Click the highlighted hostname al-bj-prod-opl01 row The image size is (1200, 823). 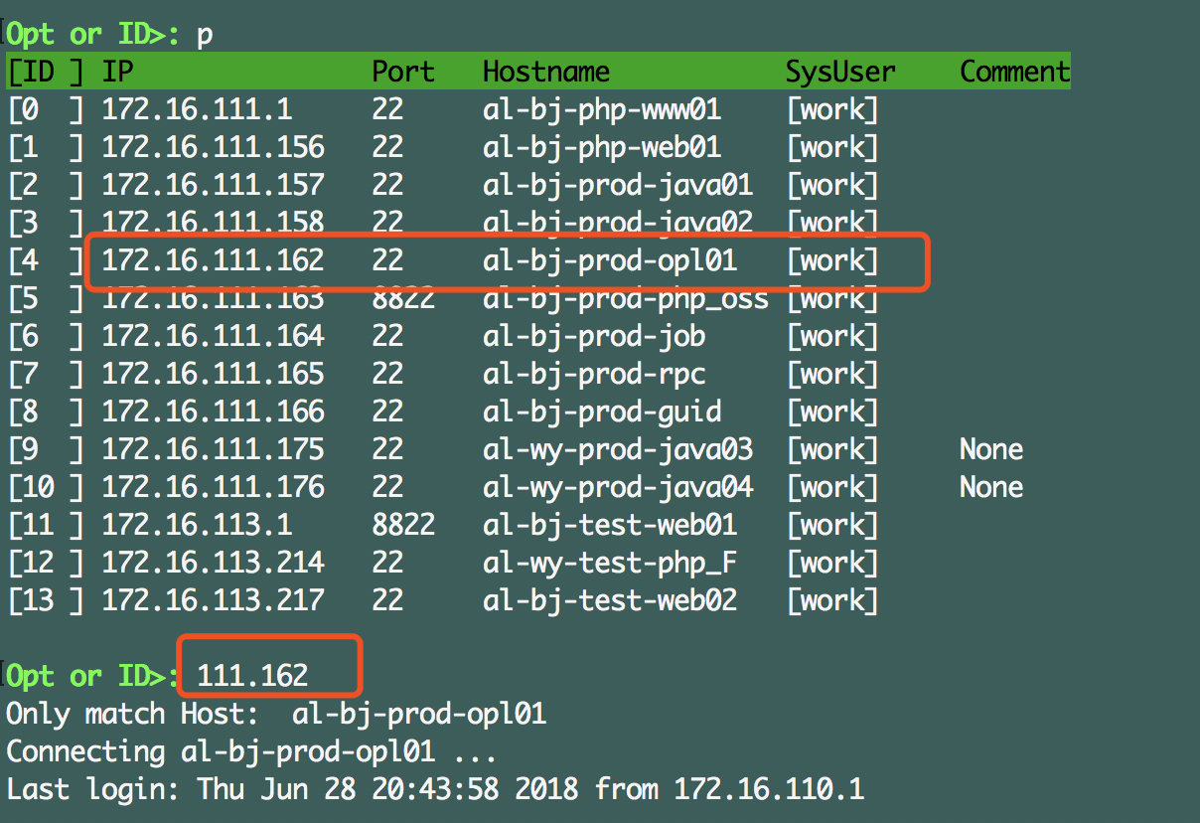point(609,260)
